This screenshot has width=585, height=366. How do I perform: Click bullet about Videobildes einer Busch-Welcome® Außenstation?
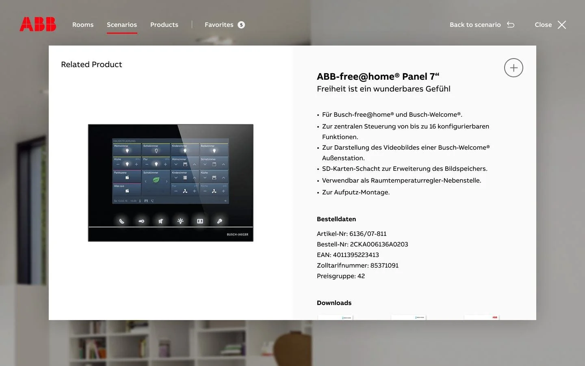(x=406, y=153)
